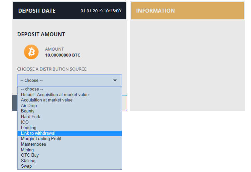Select Bounty as distribution source
Image resolution: width=251 pixels, height=172 pixels.
(69, 111)
